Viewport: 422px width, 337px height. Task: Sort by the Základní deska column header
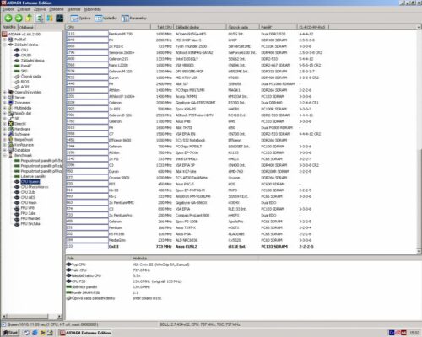tap(200, 27)
